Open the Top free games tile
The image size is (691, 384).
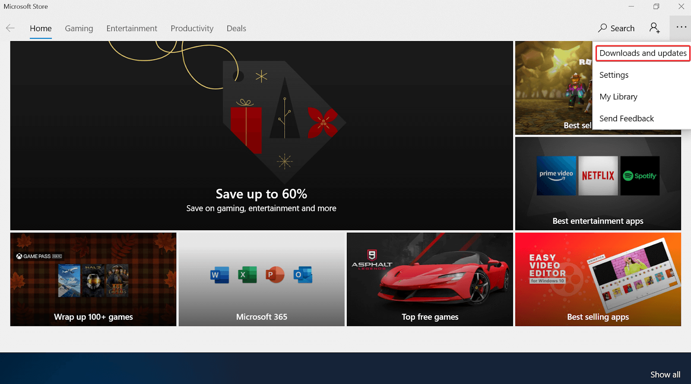click(x=430, y=279)
